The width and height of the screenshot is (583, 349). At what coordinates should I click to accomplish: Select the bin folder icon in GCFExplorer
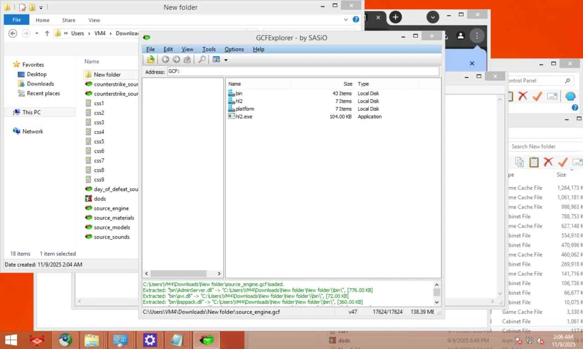(x=231, y=94)
